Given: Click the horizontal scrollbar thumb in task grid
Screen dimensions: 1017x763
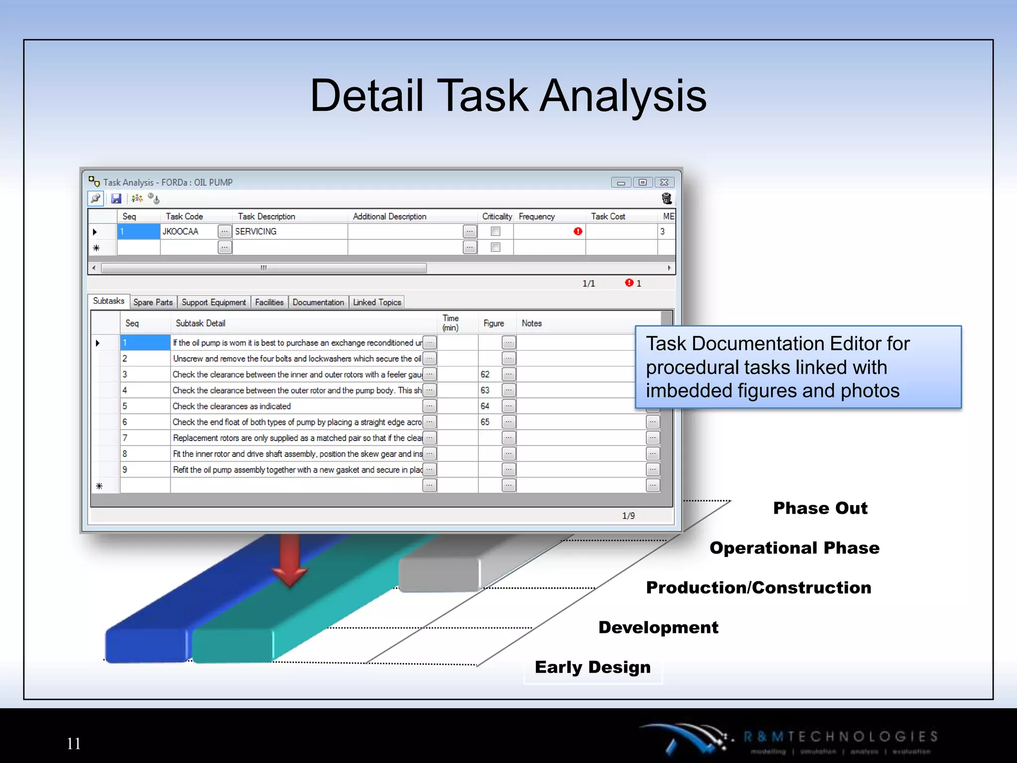Looking at the screenshot, I should [x=264, y=268].
